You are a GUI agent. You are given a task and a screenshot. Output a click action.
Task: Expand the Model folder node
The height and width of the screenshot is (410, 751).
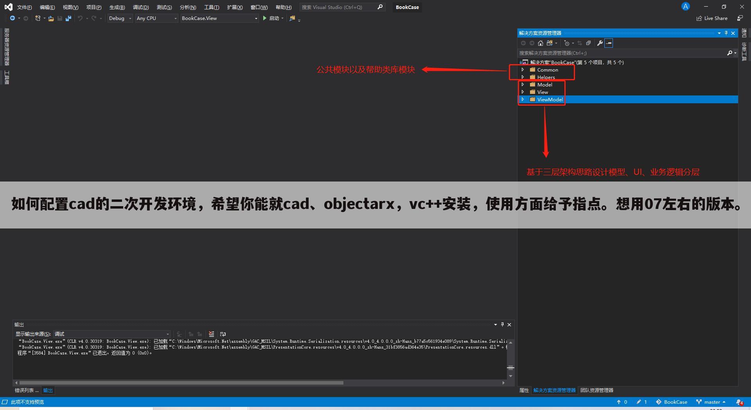point(523,85)
